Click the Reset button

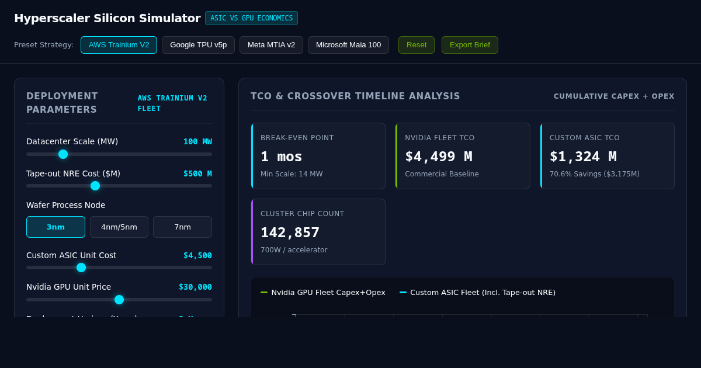[417, 45]
